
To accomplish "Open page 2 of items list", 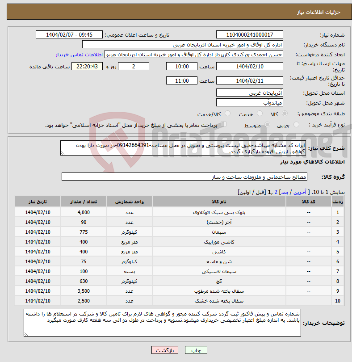I will (276, 192).
